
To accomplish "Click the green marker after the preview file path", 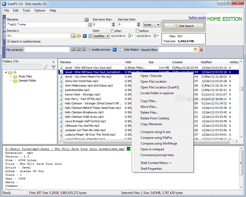I will pyautogui.click(x=129, y=149).
